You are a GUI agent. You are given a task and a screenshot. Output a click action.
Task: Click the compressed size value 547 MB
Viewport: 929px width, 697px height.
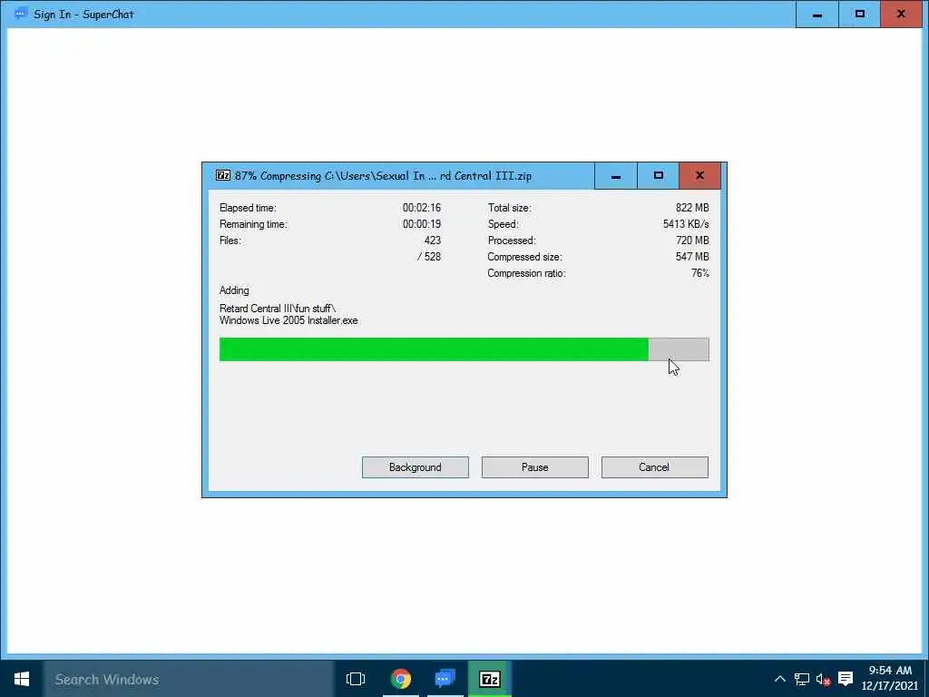click(x=692, y=257)
